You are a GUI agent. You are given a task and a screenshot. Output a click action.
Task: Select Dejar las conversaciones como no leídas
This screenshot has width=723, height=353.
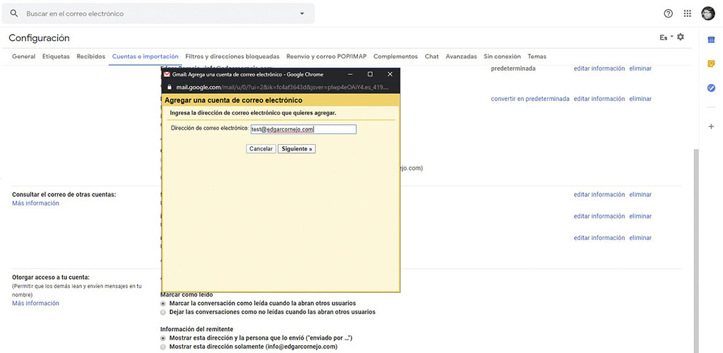(x=163, y=312)
